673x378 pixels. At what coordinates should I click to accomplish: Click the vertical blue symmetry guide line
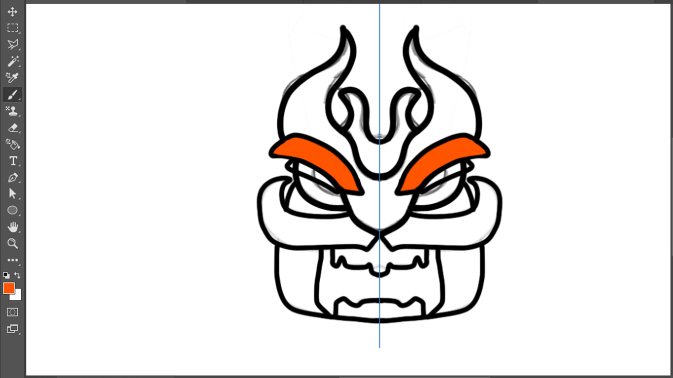point(379,176)
